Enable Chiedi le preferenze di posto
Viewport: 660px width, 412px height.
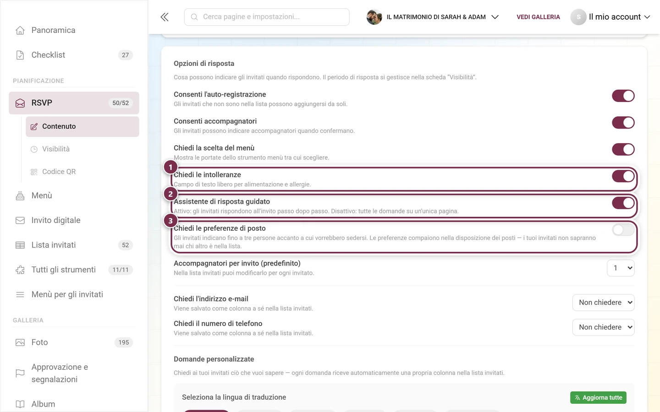point(623,230)
